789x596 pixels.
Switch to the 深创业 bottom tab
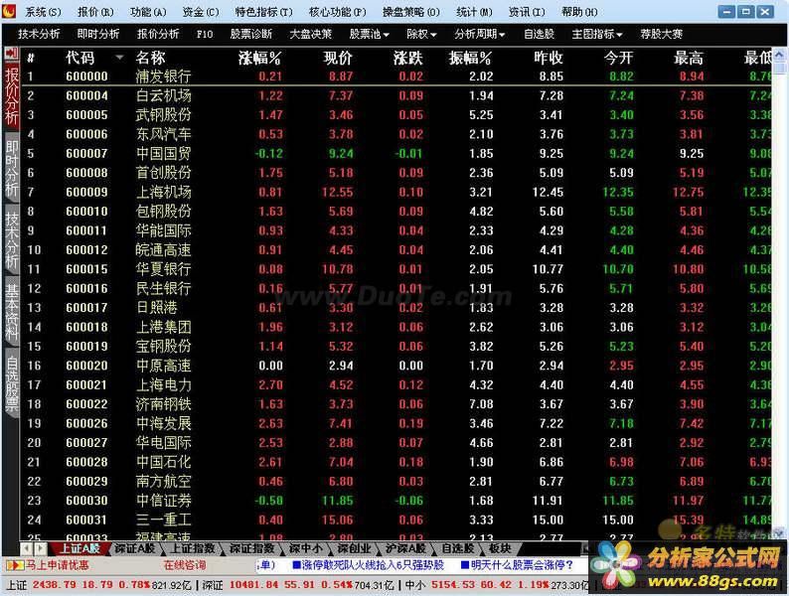[353, 548]
